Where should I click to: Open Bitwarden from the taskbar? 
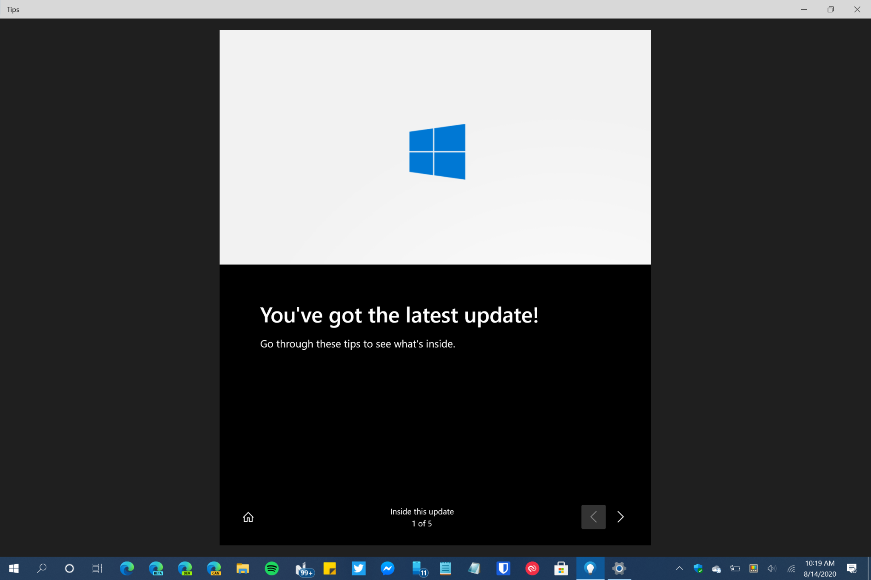(503, 569)
